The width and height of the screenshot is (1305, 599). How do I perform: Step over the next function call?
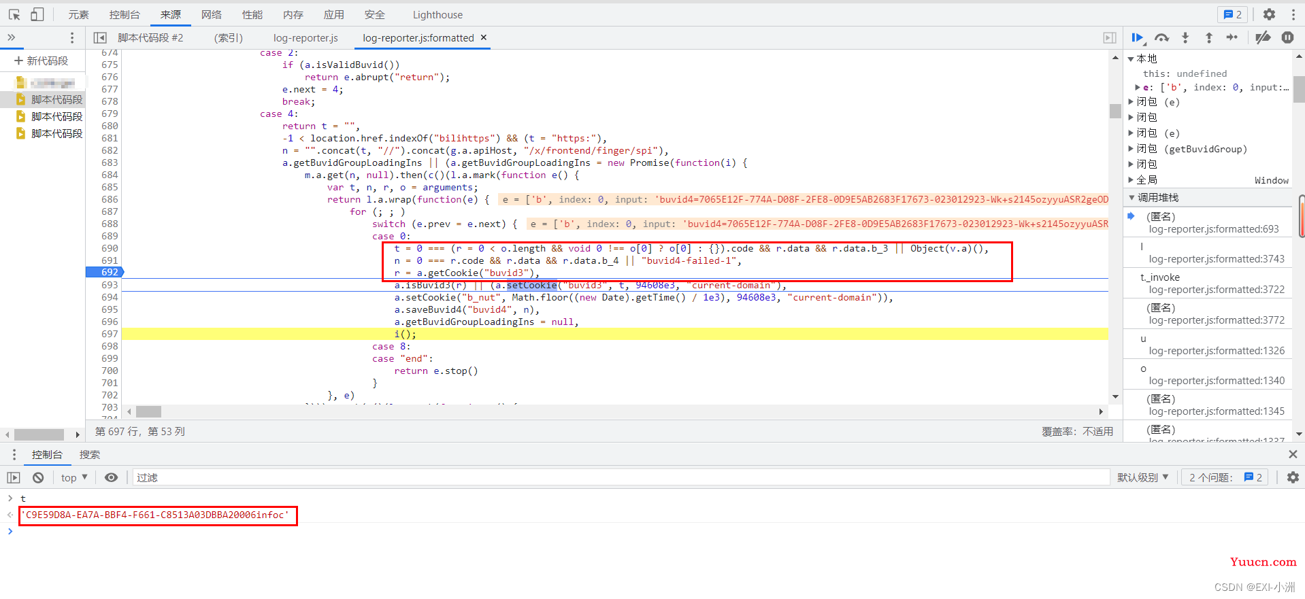coord(1161,37)
